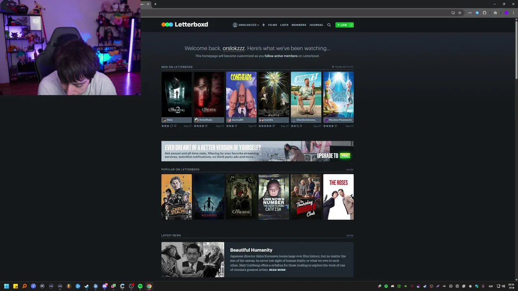Open the orange search icon in taskbar
Image resolution: width=518 pixels, height=291 pixels.
24,286
